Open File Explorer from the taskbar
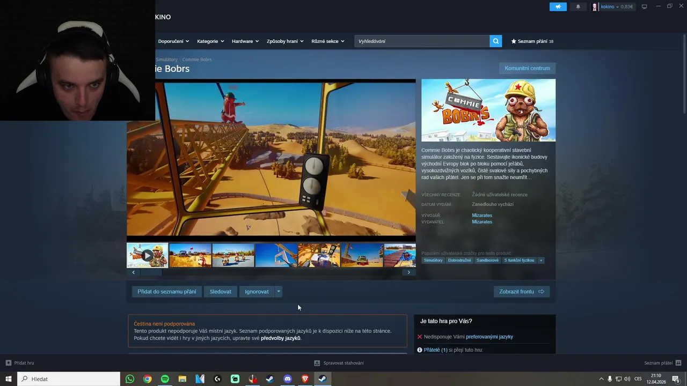687x386 pixels. (x=182, y=379)
